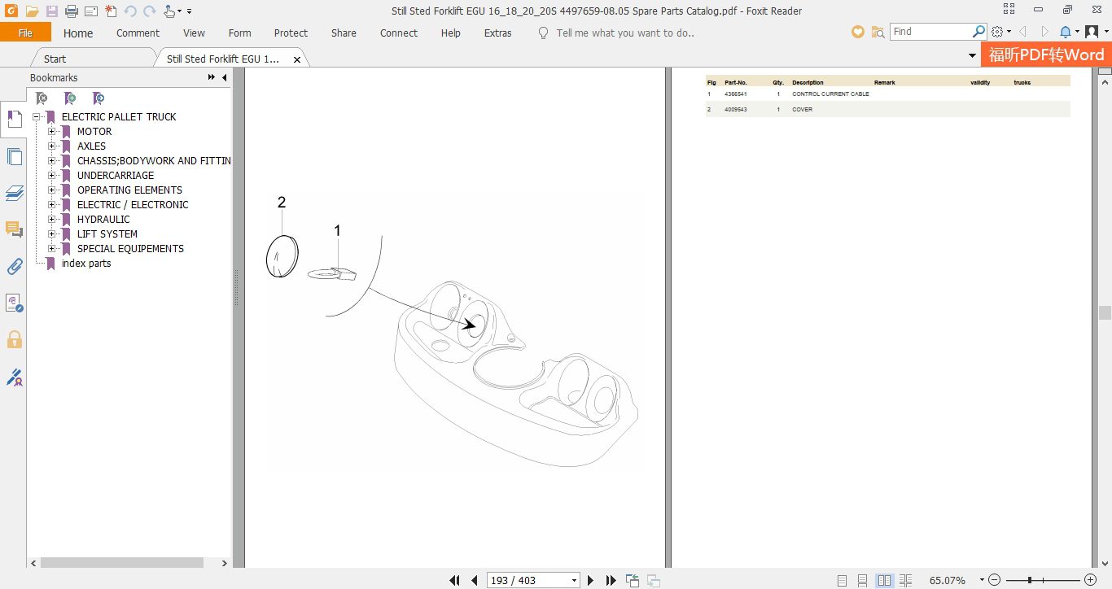Expand the HYDRAULIC bookmark

52,220
